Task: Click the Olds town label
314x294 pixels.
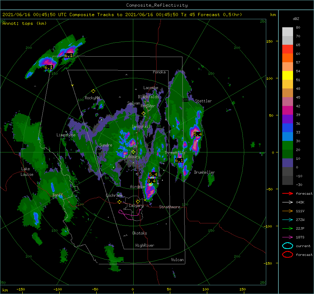Action: 133,146
